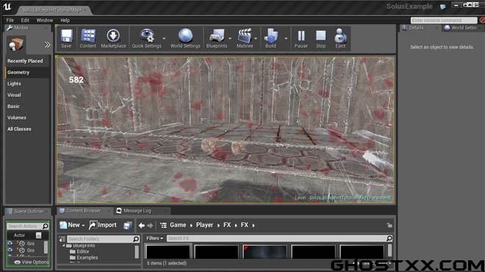Open the Marketplace toolbar icon
The width and height of the screenshot is (485, 272).
pyautogui.click(x=113, y=38)
